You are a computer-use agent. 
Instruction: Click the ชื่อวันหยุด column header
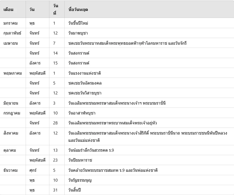pyautogui.click(x=78, y=10)
